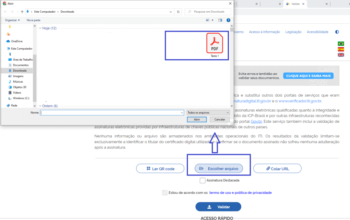The image size is (350, 220).
Task: Open the help icon in the dialog toolbar
Action: (x=228, y=20)
